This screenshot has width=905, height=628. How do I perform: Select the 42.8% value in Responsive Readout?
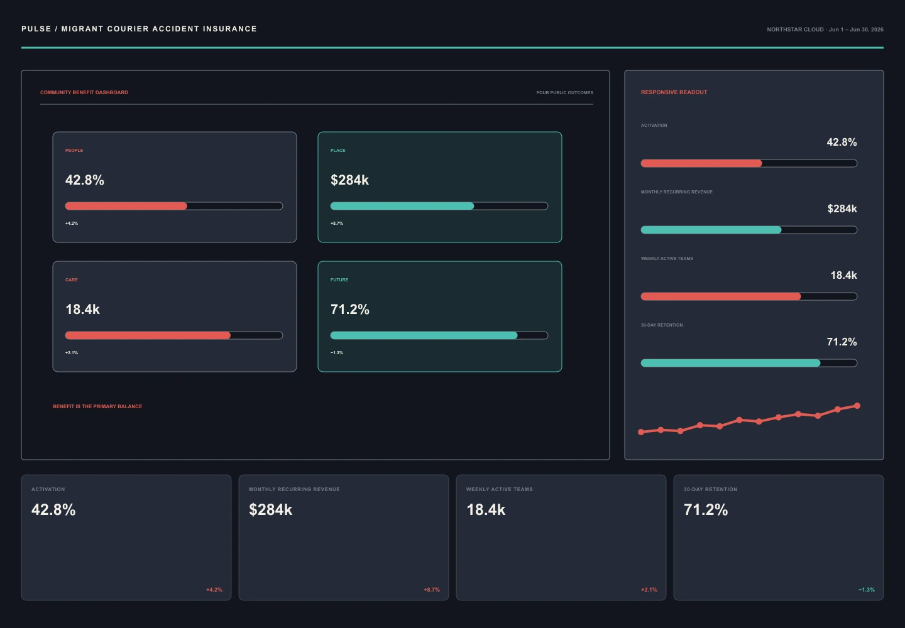(x=842, y=143)
